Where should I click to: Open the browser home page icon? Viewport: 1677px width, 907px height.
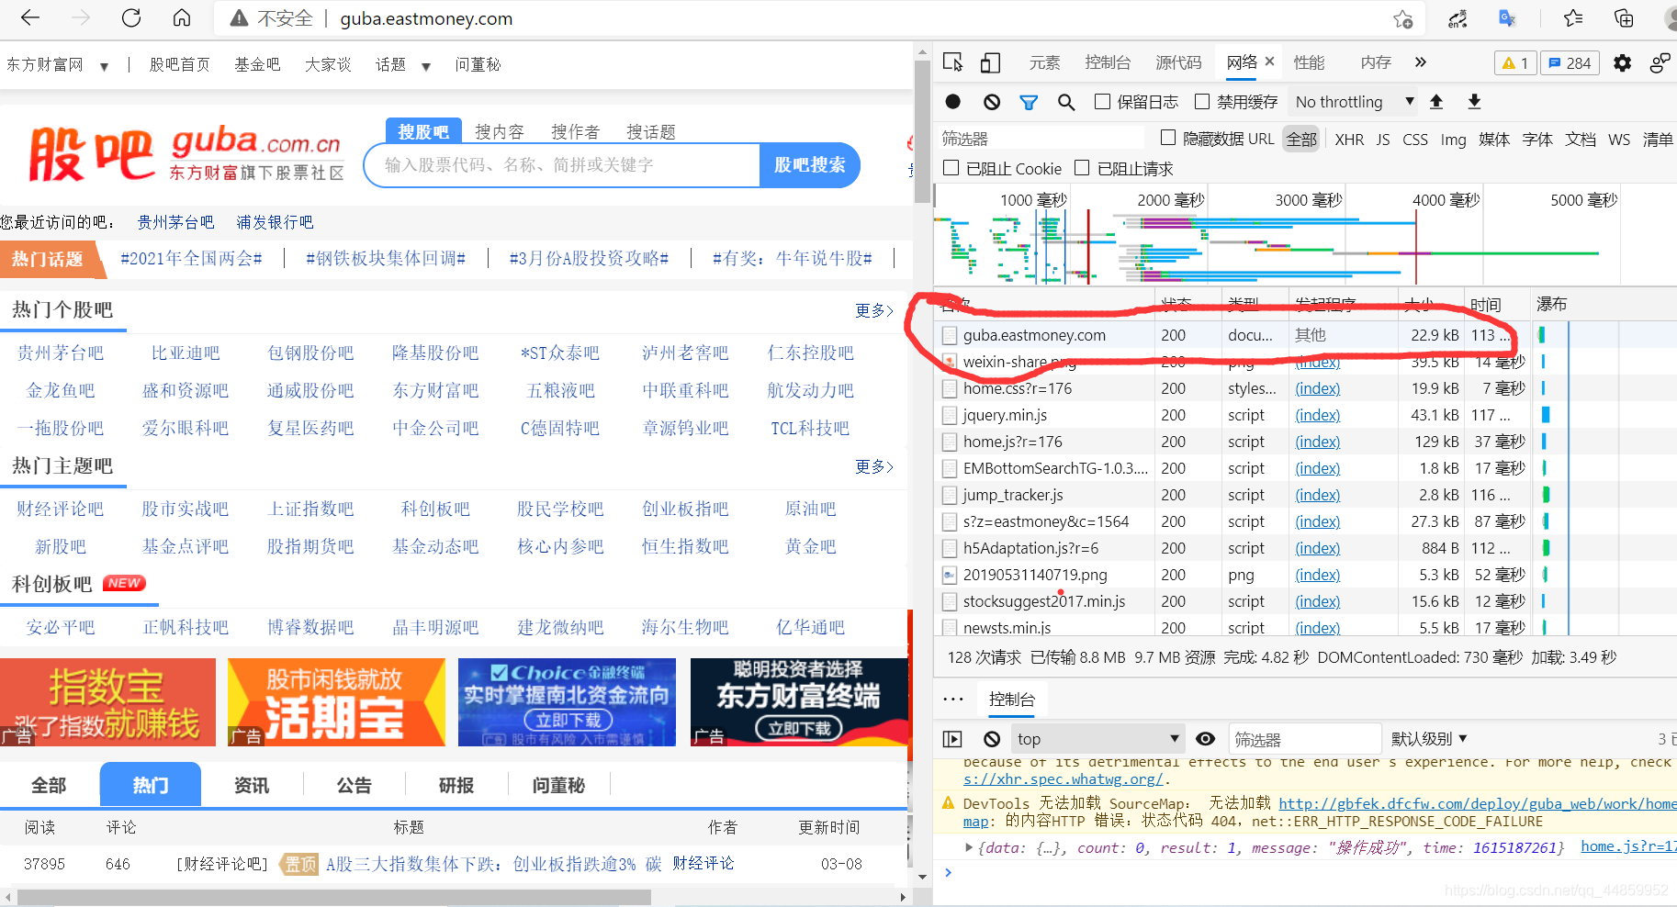click(x=182, y=17)
